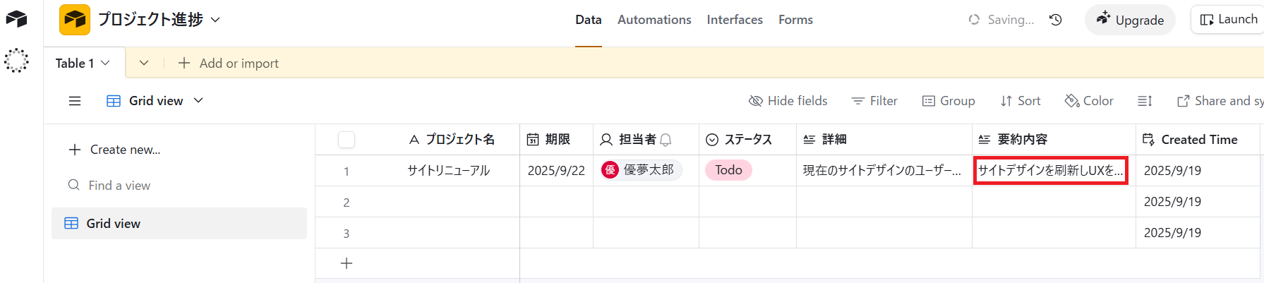Switch to the Interfaces tab

(x=735, y=20)
